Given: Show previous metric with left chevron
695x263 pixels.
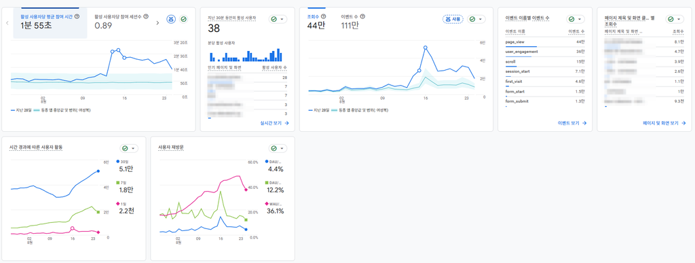Looking at the screenshot, I should [x=7, y=22].
